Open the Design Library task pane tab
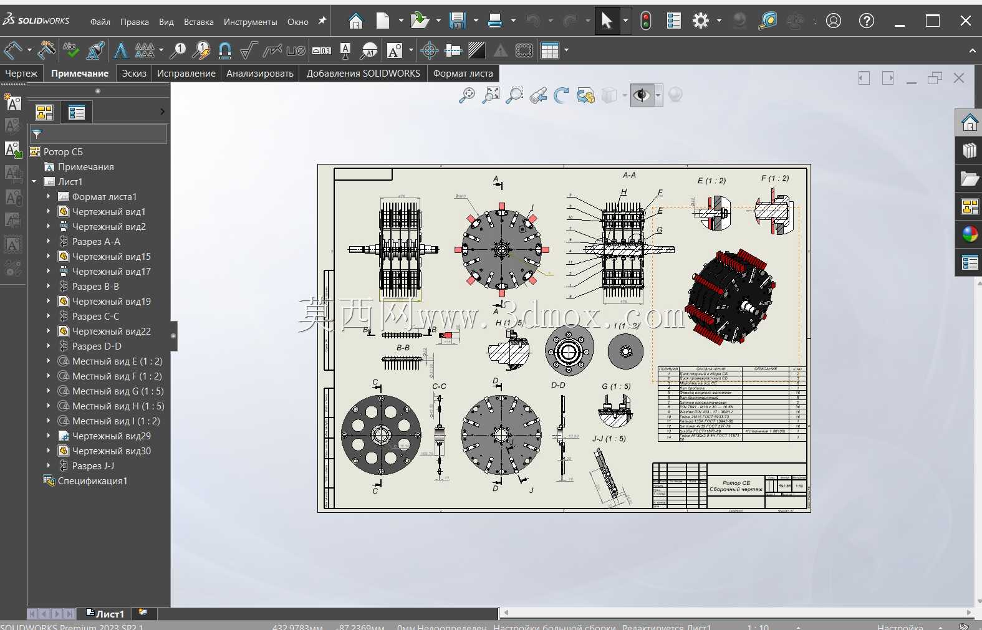 [970, 151]
